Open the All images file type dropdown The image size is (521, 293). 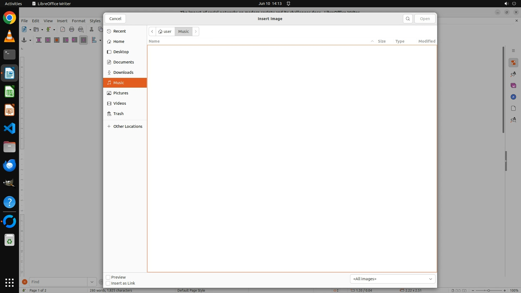[392, 279]
